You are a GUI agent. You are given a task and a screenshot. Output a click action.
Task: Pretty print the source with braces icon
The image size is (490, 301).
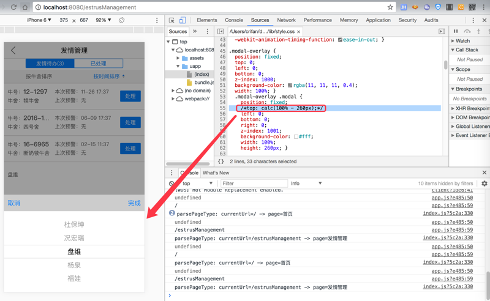pyautogui.click(x=221, y=162)
